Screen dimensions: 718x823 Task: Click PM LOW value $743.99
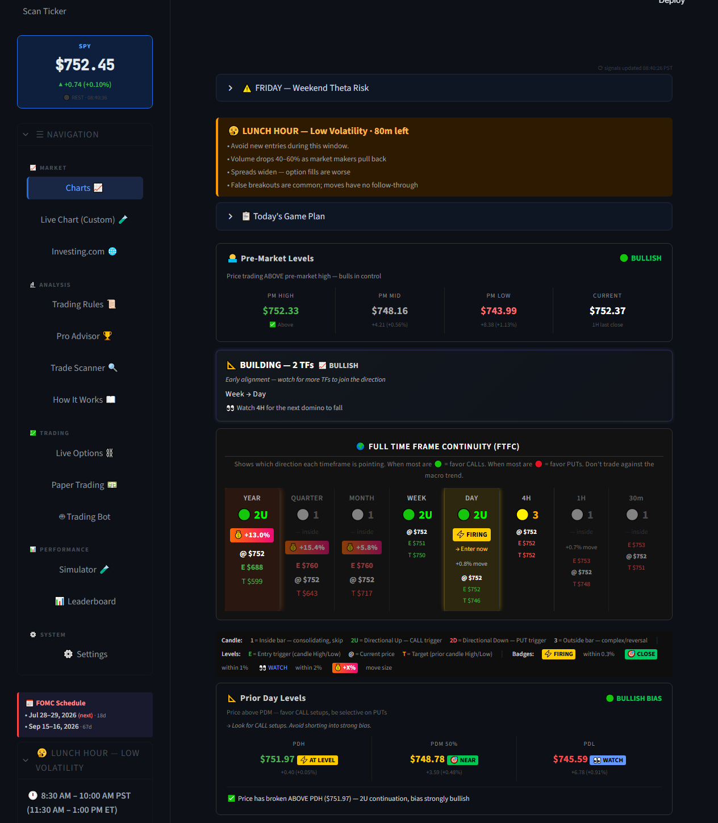point(499,311)
